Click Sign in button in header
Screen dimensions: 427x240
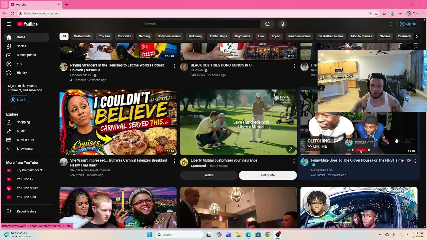coord(408,24)
